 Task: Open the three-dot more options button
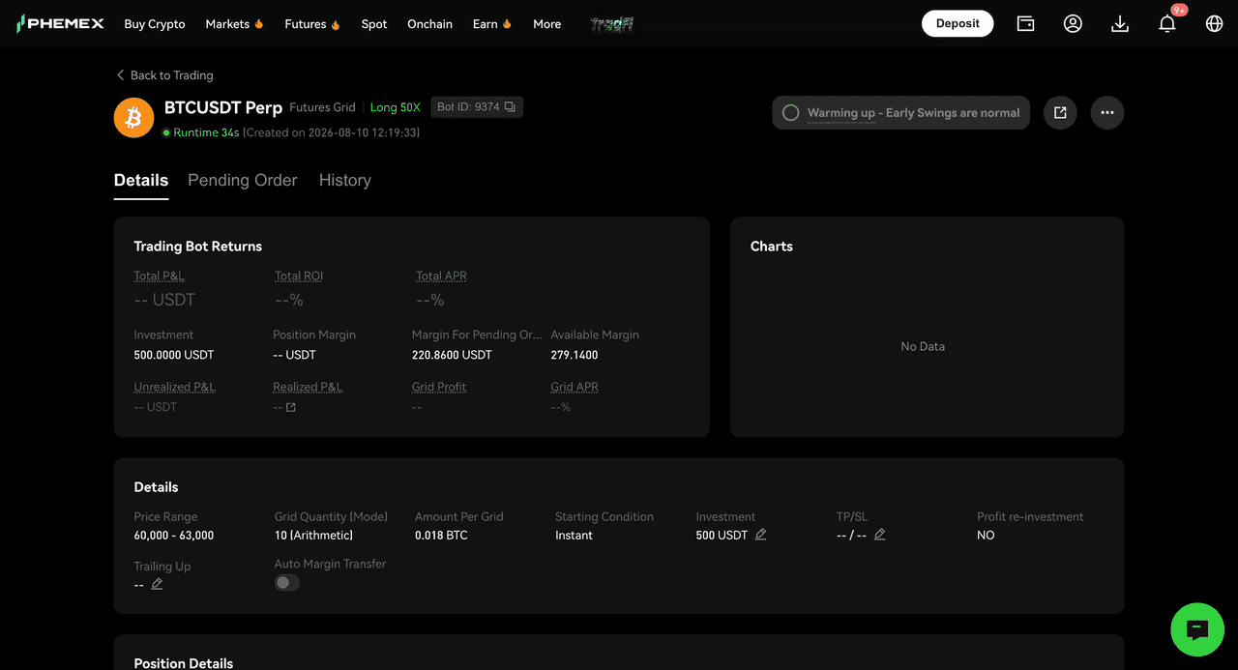tap(1107, 113)
